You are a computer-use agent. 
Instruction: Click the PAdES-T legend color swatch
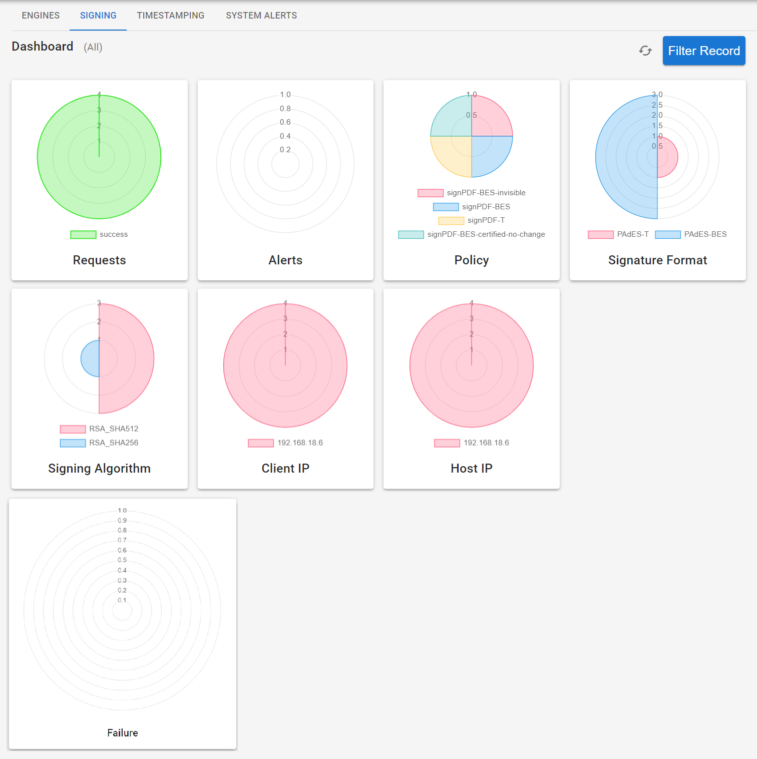(x=600, y=235)
